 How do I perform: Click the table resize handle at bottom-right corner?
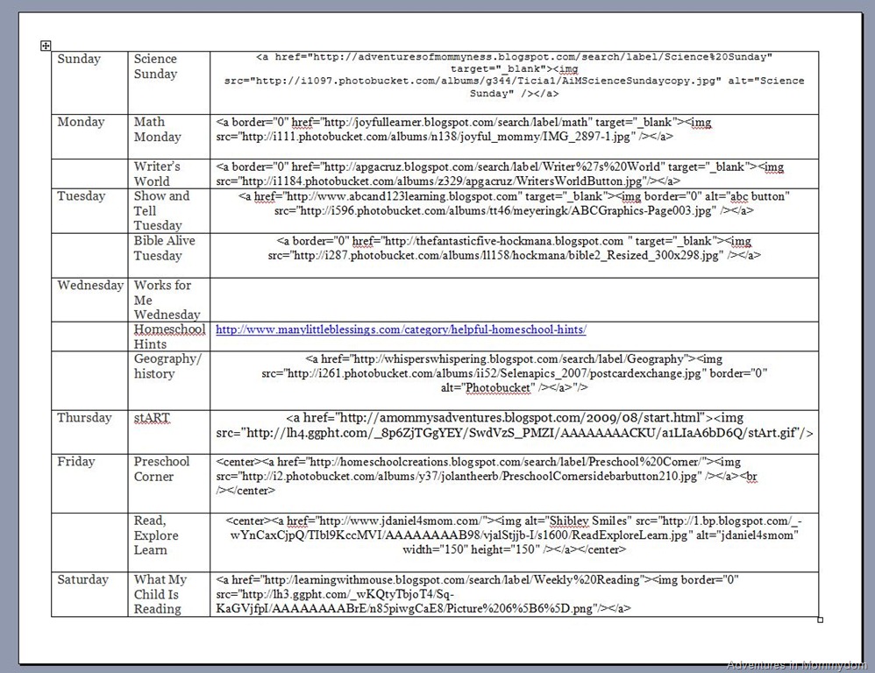(820, 620)
